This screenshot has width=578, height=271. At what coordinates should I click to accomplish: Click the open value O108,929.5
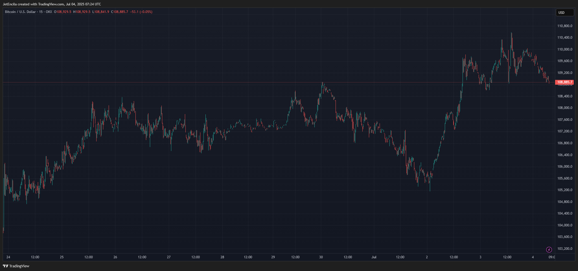click(63, 12)
